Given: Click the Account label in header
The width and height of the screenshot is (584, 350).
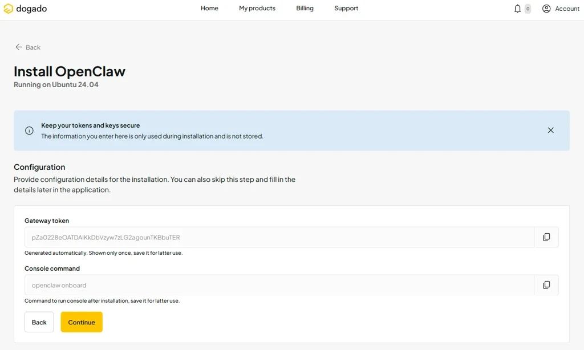Looking at the screenshot, I should click(x=567, y=9).
